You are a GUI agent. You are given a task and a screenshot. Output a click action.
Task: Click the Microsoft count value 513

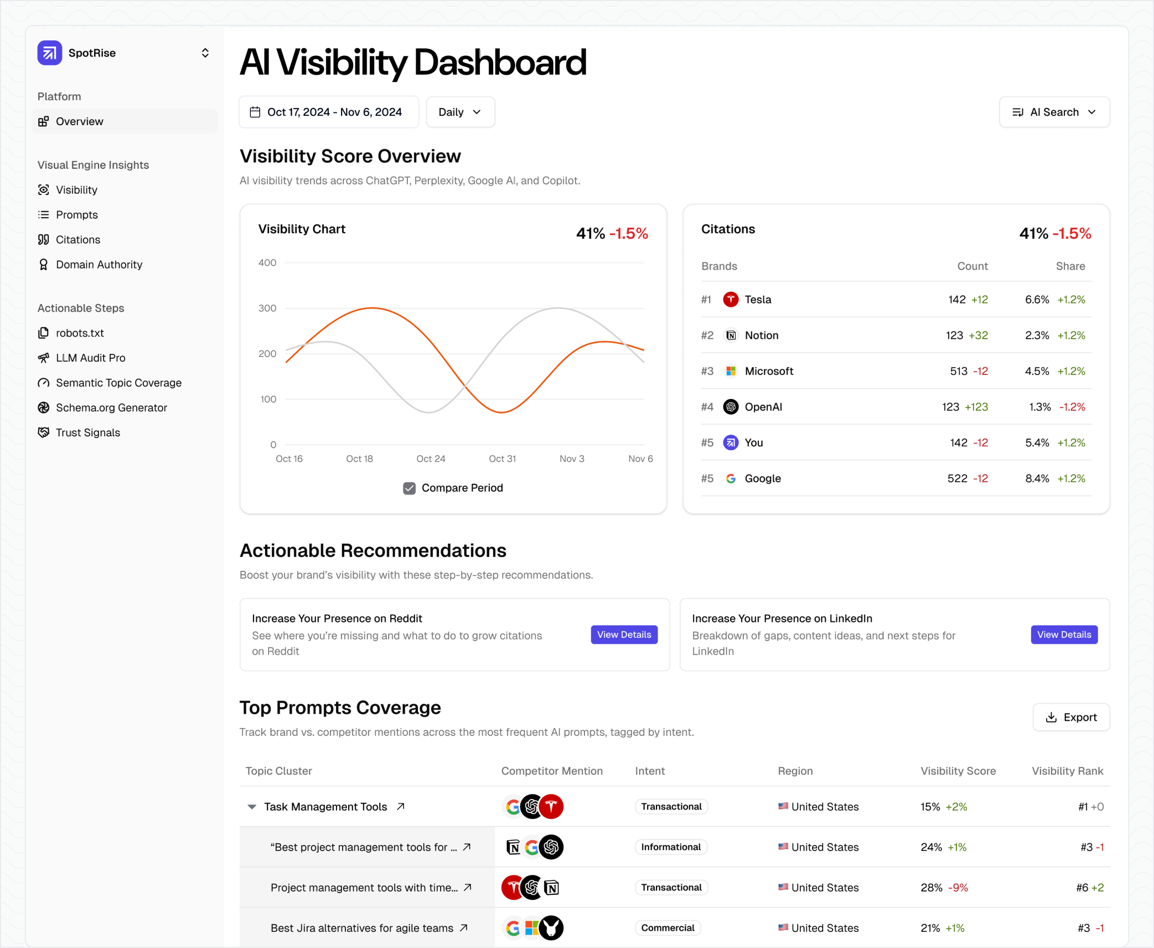click(958, 371)
